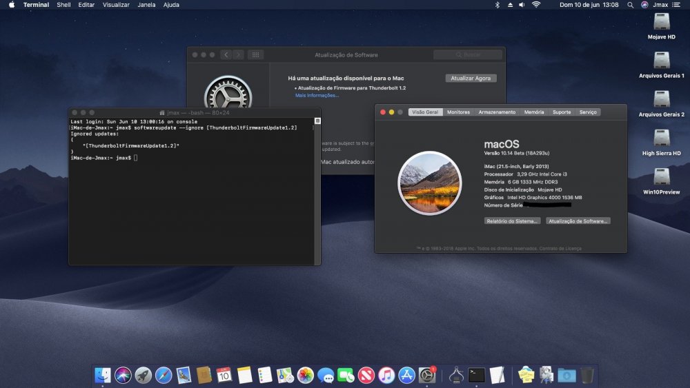Open Contacts book icon in Dock
The height and width of the screenshot is (388, 690).
204,376
